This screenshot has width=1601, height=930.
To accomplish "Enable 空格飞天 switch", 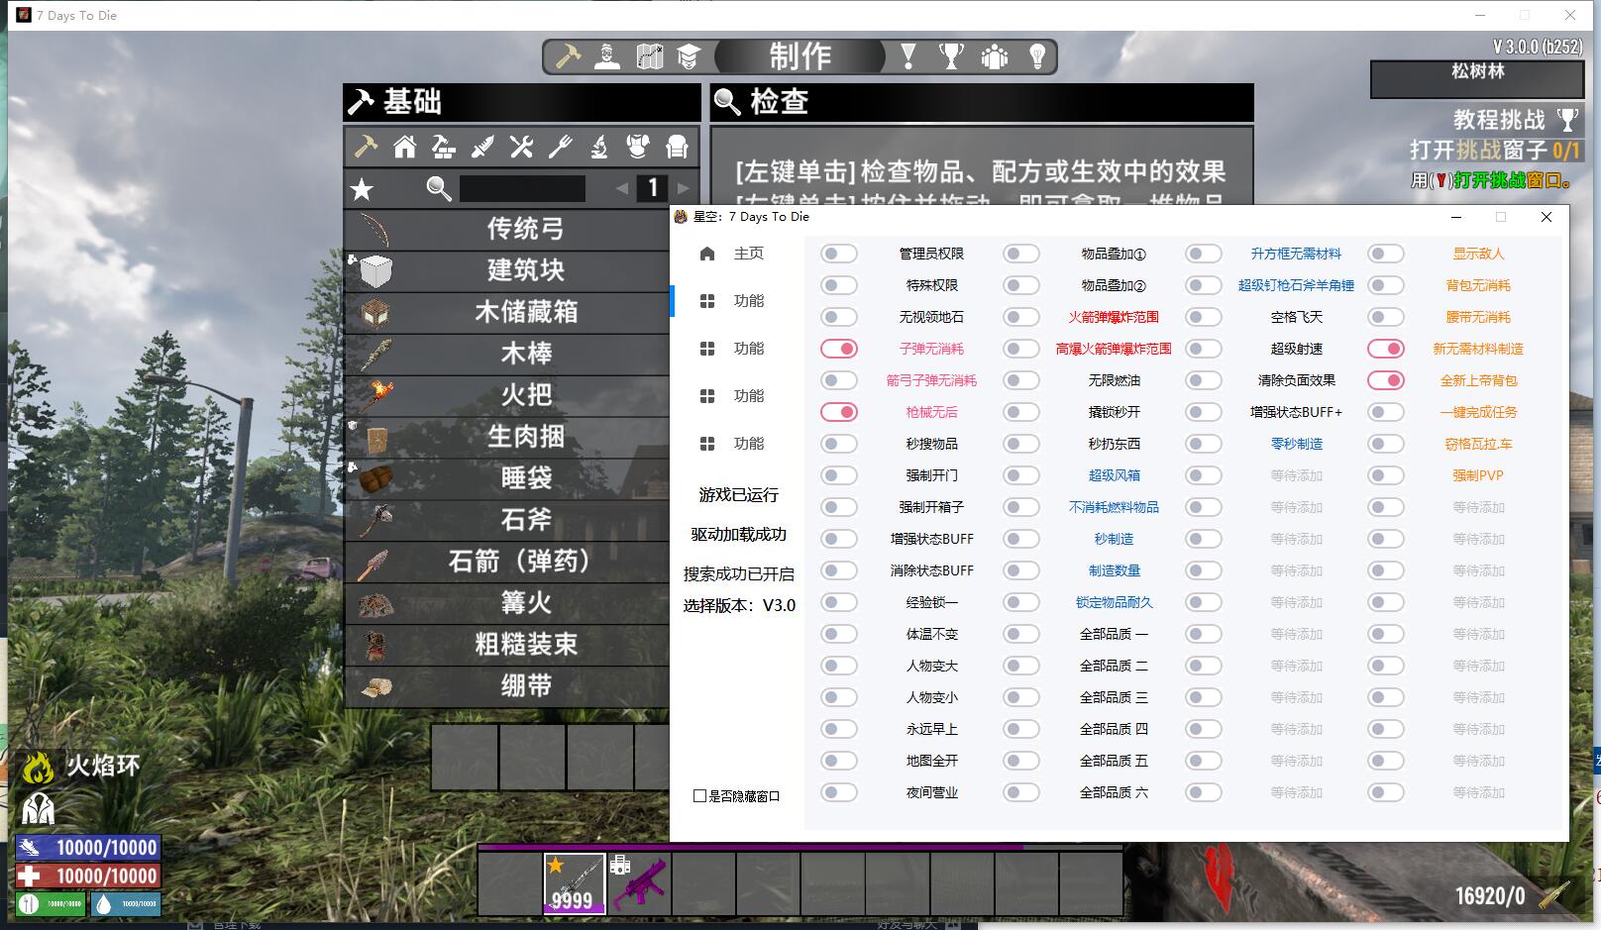I will [1204, 317].
